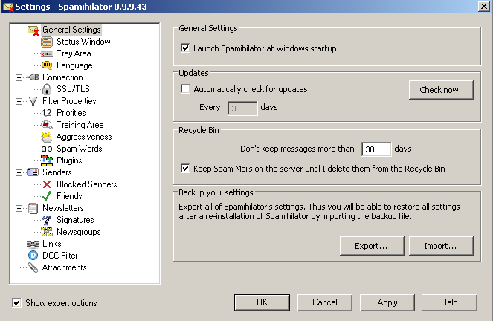Click the Apply button
493x321 pixels.
click(x=387, y=302)
